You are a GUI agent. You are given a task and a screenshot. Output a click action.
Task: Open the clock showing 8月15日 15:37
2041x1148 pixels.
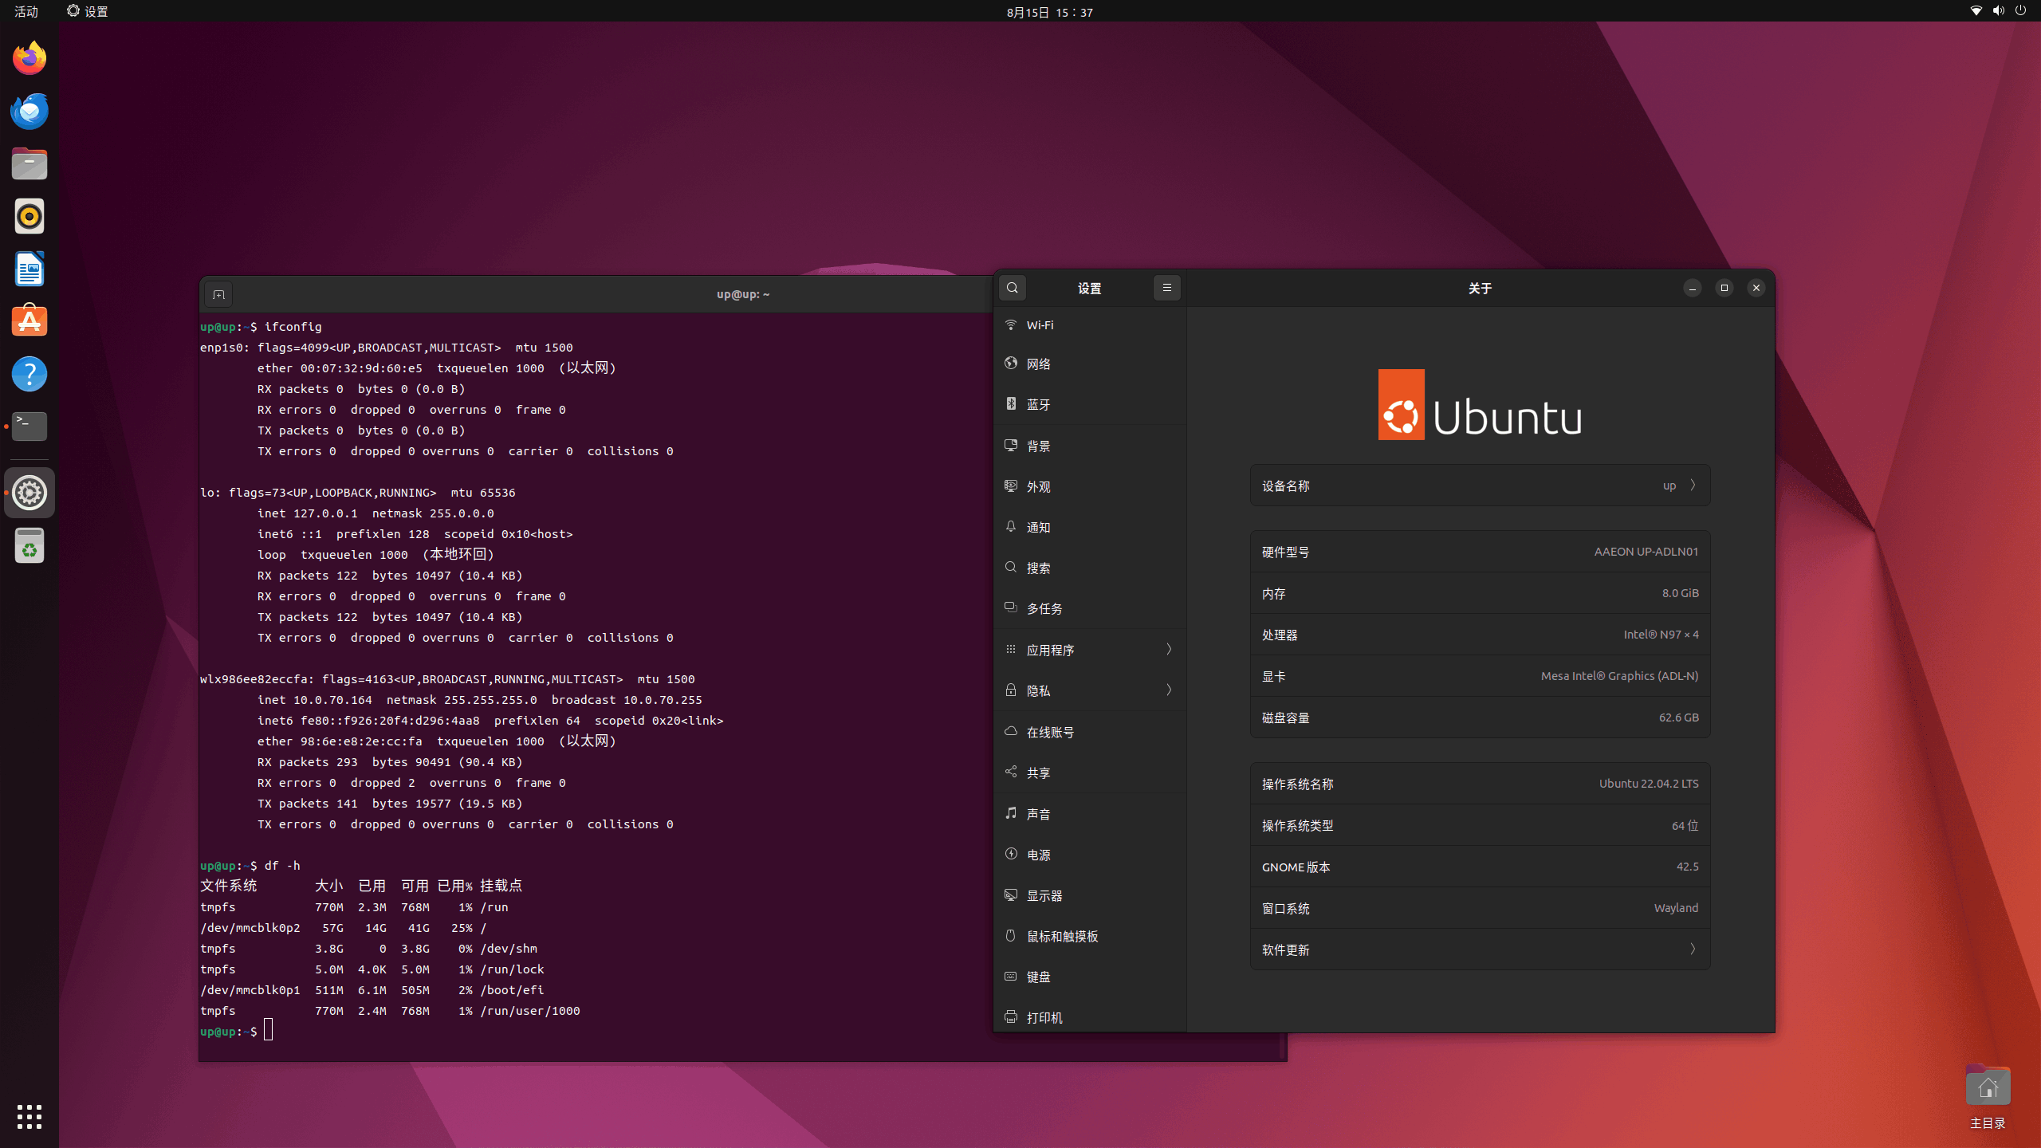click(1049, 12)
